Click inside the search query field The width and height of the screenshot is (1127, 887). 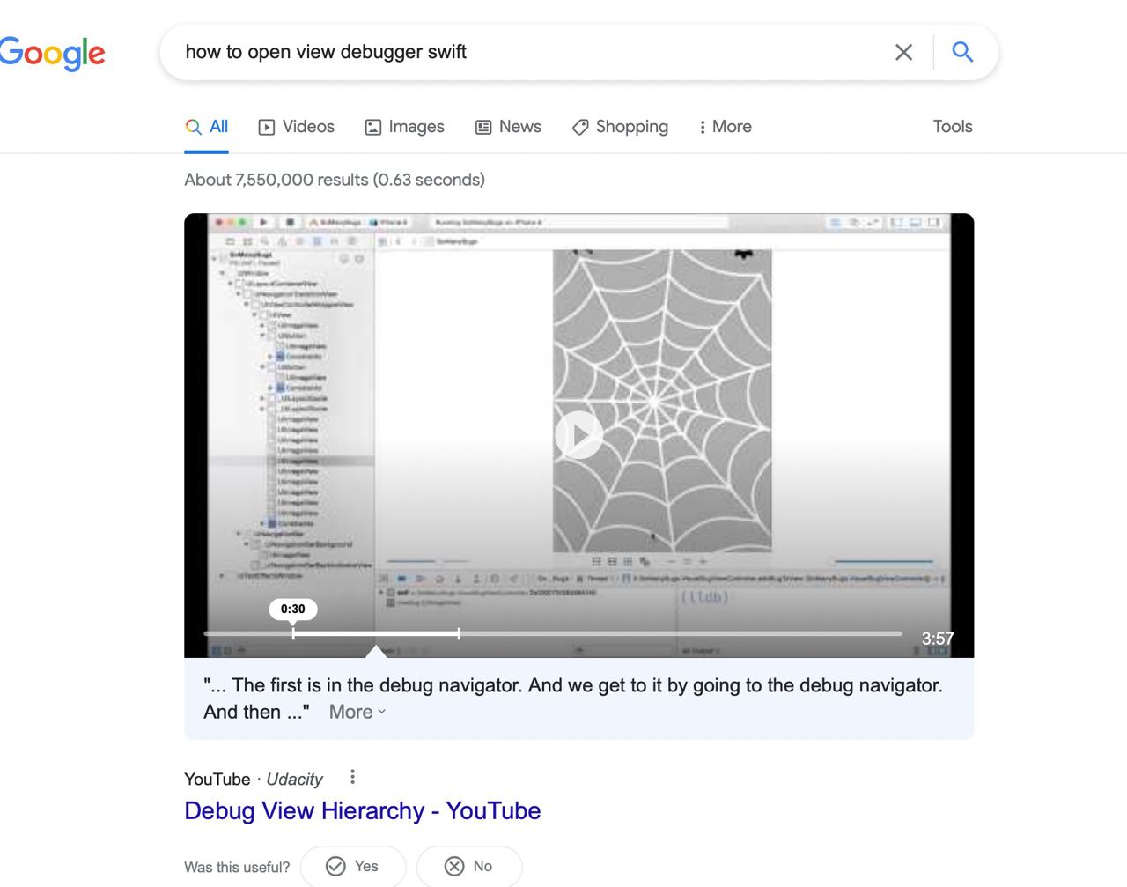coord(528,52)
